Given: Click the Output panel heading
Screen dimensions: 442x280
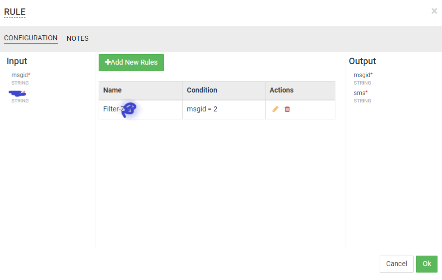Looking at the screenshot, I should tap(362, 61).
